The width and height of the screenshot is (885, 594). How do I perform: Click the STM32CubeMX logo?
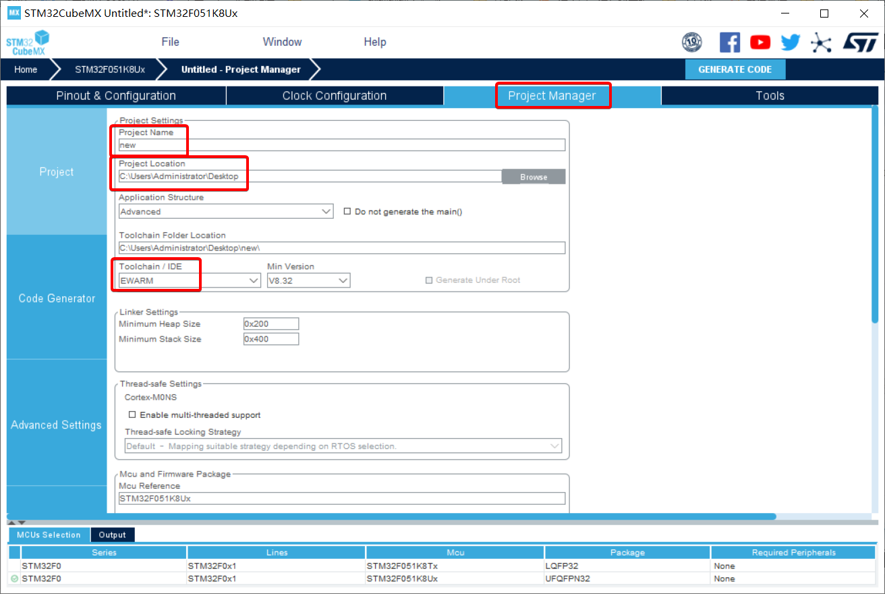pos(28,42)
